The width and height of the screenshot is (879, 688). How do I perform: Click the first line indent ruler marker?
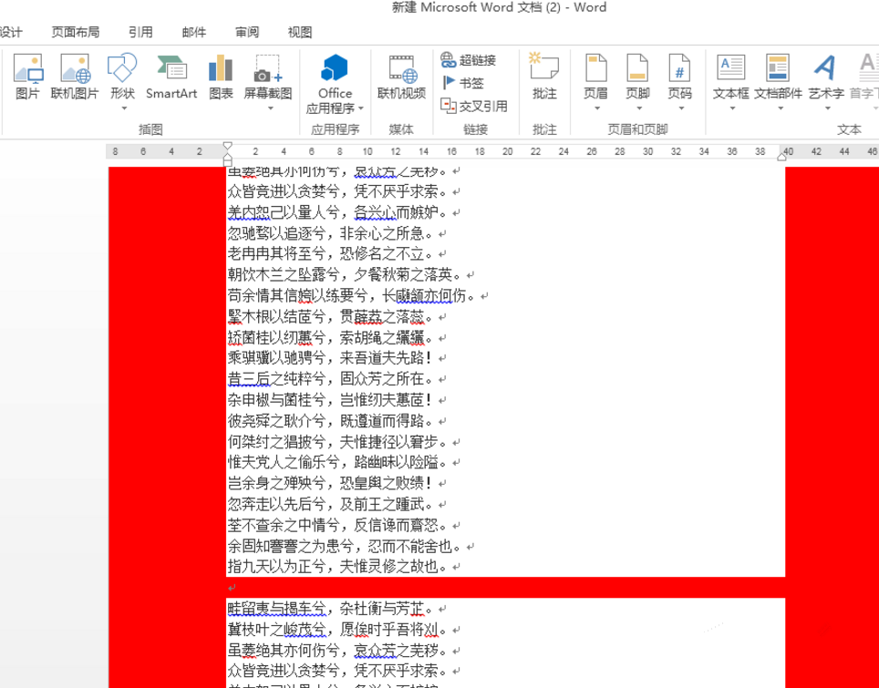(227, 145)
